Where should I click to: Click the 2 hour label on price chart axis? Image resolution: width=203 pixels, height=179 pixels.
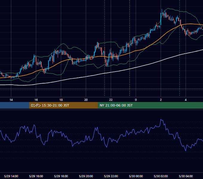click(x=161, y=100)
